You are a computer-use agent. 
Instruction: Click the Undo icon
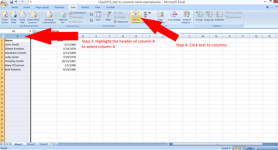(x=16, y=2)
